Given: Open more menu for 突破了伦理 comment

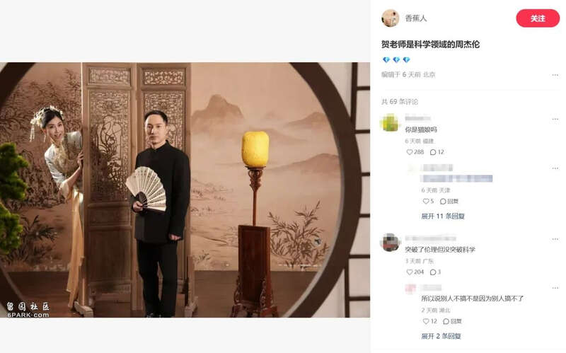Looking at the screenshot, I should point(555,239).
